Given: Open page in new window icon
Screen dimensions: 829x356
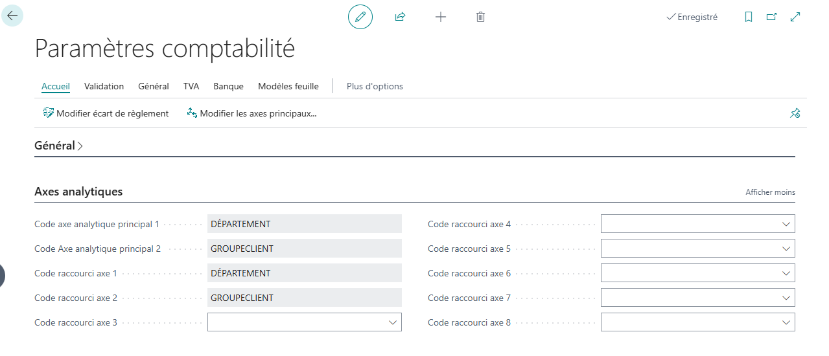Looking at the screenshot, I should pyautogui.click(x=771, y=17).
